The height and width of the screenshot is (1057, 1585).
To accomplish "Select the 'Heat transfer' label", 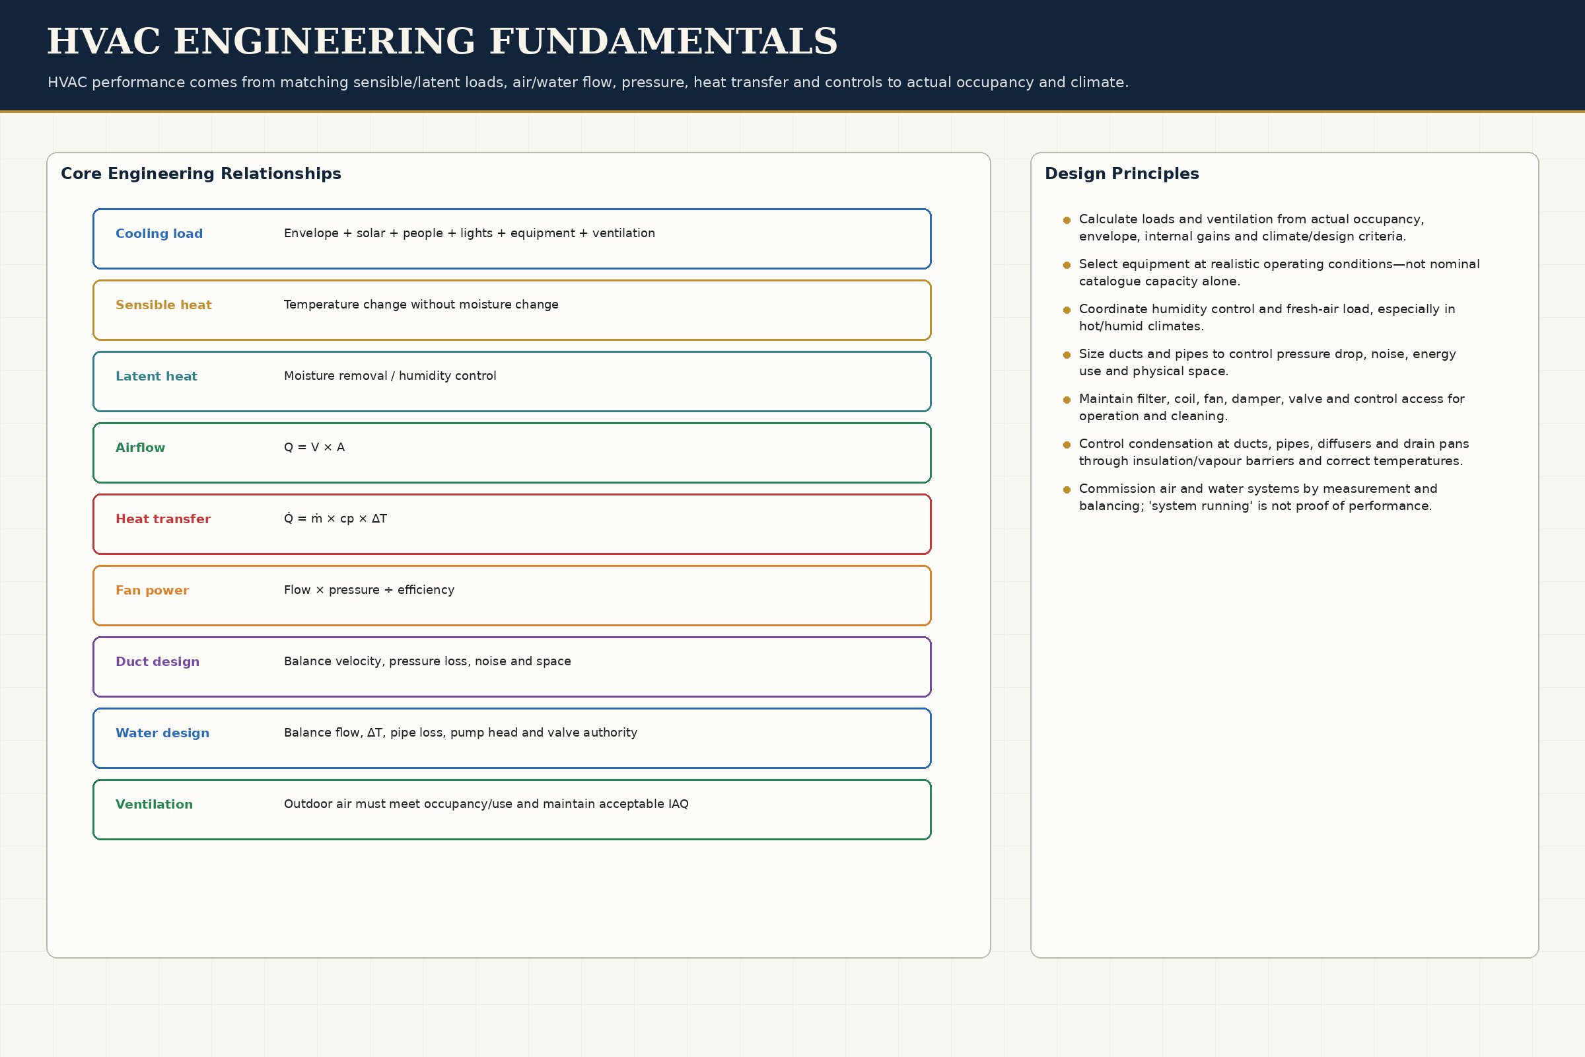I will pyautogui.click(x=163, y=520).
